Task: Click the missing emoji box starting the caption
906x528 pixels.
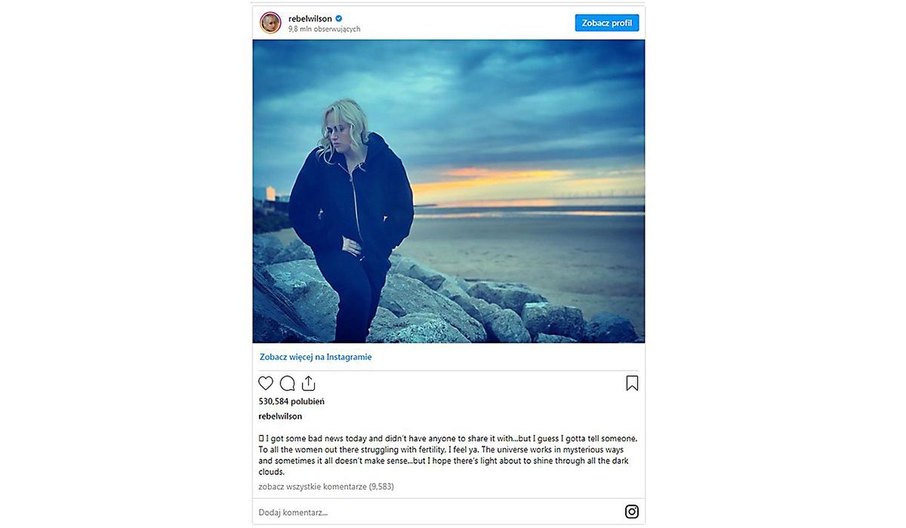Action: 261,438
